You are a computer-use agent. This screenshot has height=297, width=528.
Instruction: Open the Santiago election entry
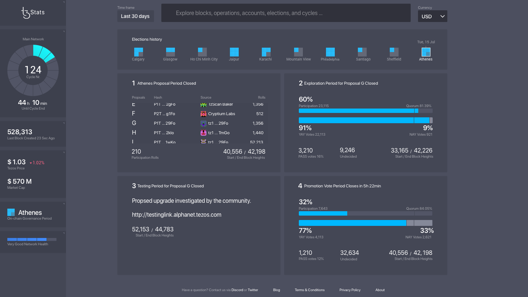pos(363,52)
